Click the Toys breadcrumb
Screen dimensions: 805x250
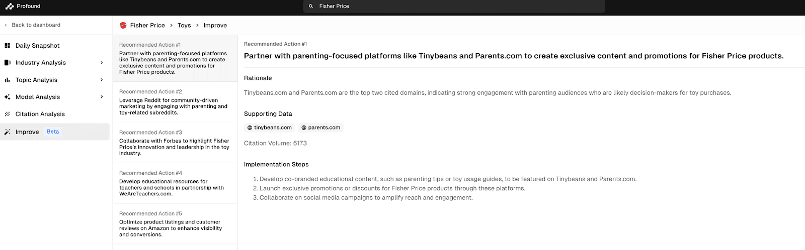[x=184, y=25]
